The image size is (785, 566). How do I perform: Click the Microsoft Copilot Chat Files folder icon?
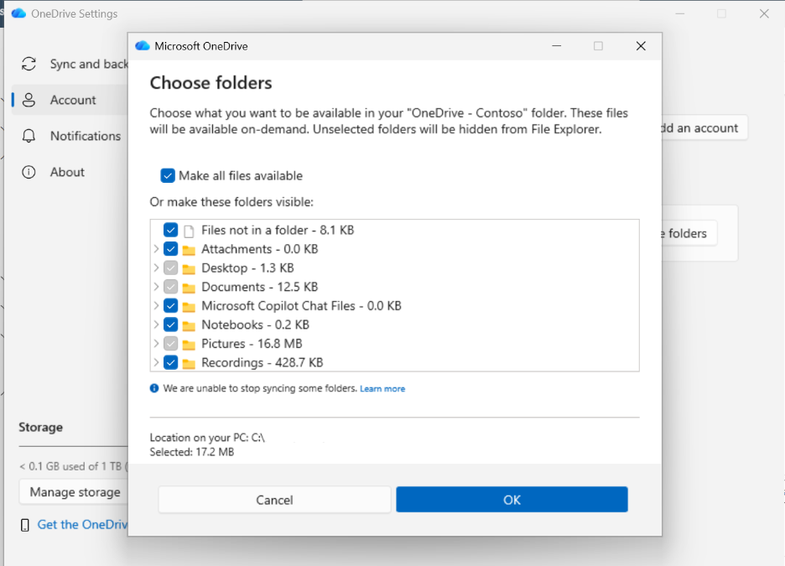click(x=189, y=306)
